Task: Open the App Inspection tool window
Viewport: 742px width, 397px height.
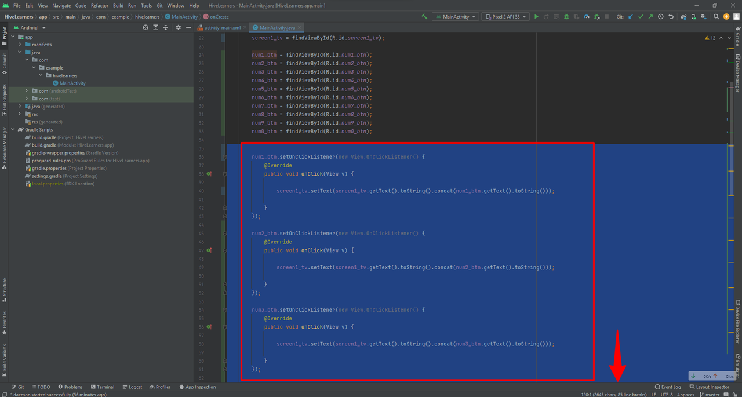Action: [197, 387]
